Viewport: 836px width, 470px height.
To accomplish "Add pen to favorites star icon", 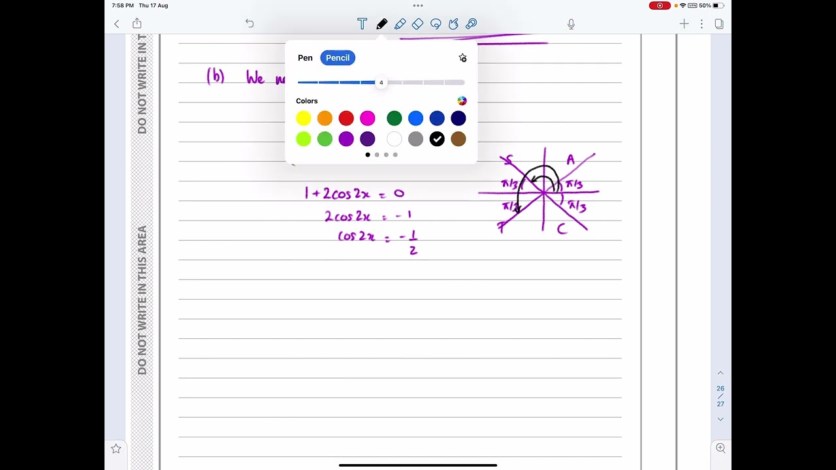I will pyautogui.click(x=462, y=58).
